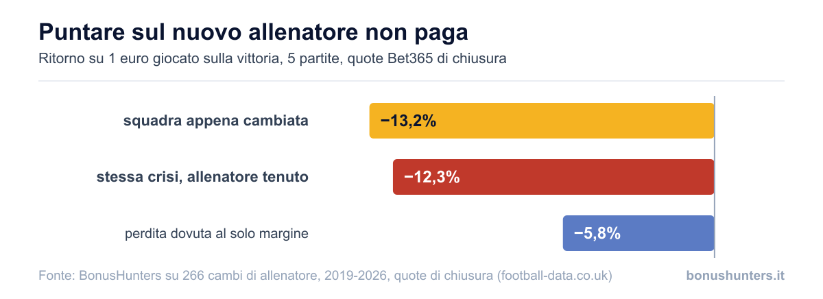The width and height of the screenshot is (823, 299).
Task: Click the 'squadra appena cambiata' row label
Action: (215, 121)
